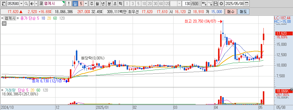Viewport: 293px width, 110px height.
Task: Click the 매수 buy button
Action: [231, 12]
